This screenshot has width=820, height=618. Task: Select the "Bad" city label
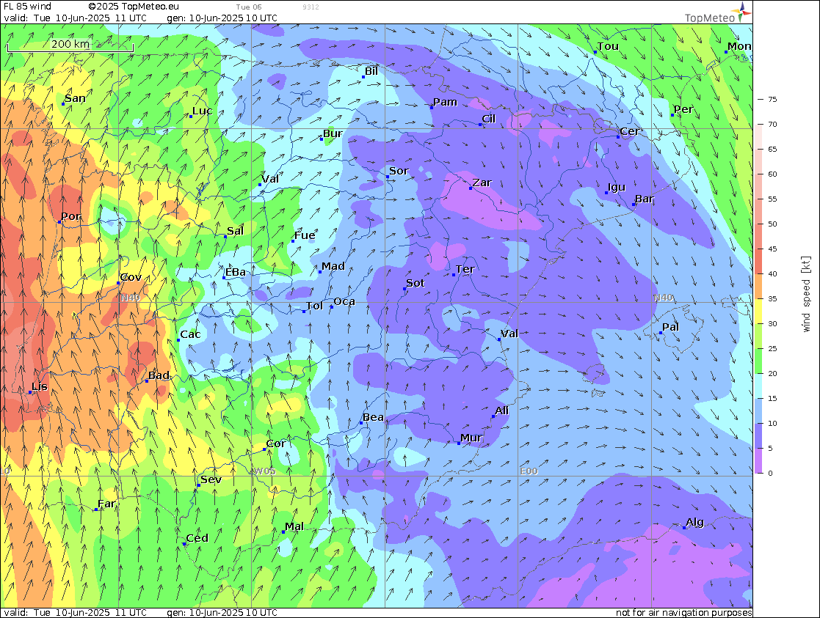coord(159,375)
